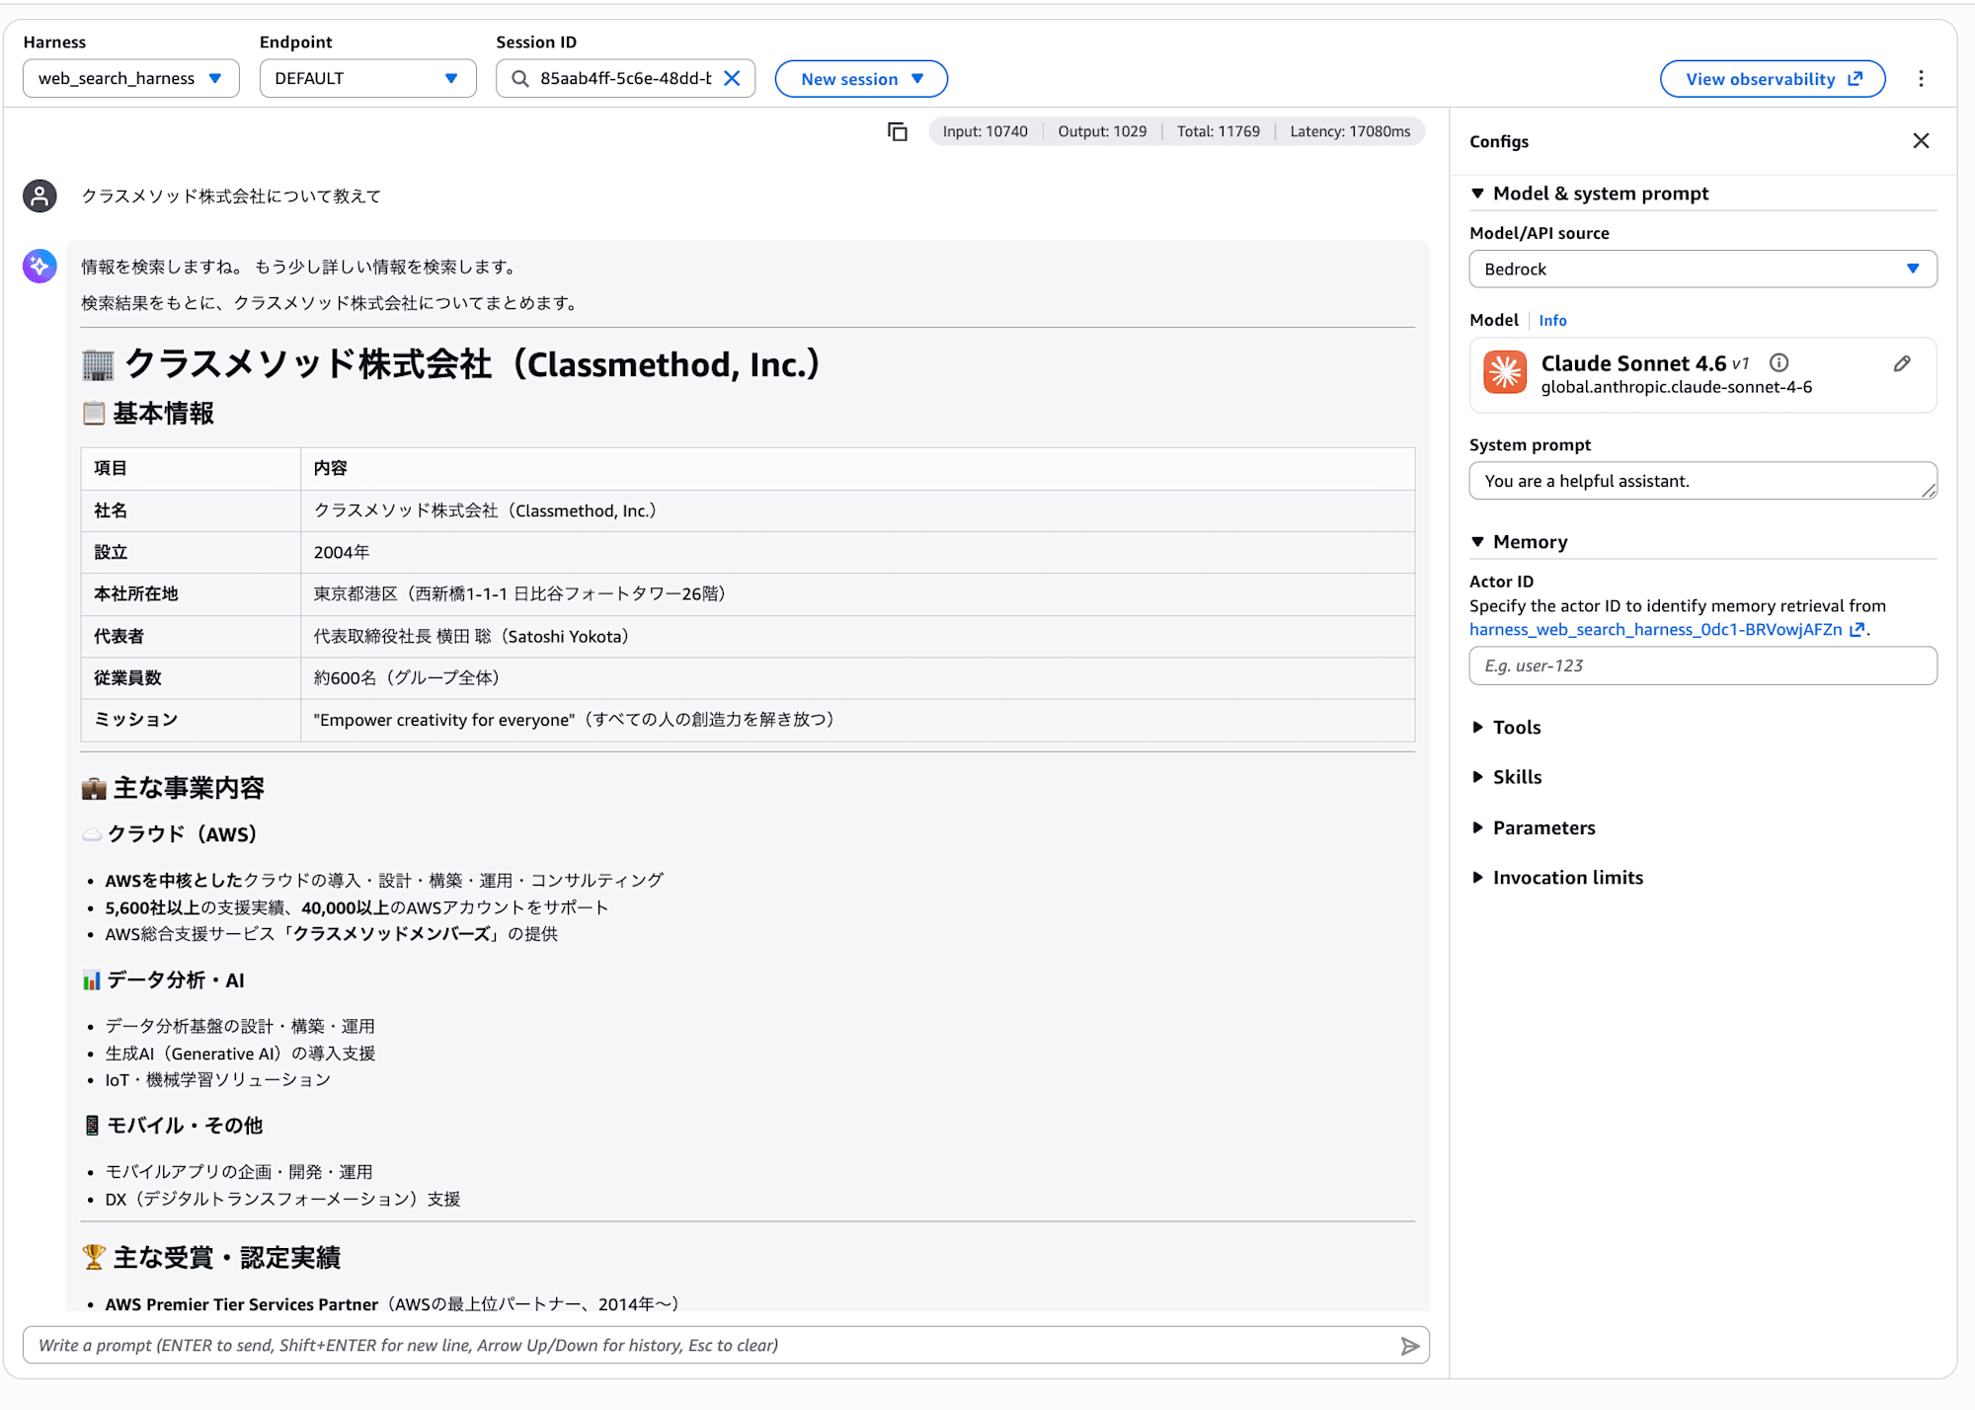Click the DX（デジタルトランスフォーメーション）支援 bullet

click(282, 1199)
